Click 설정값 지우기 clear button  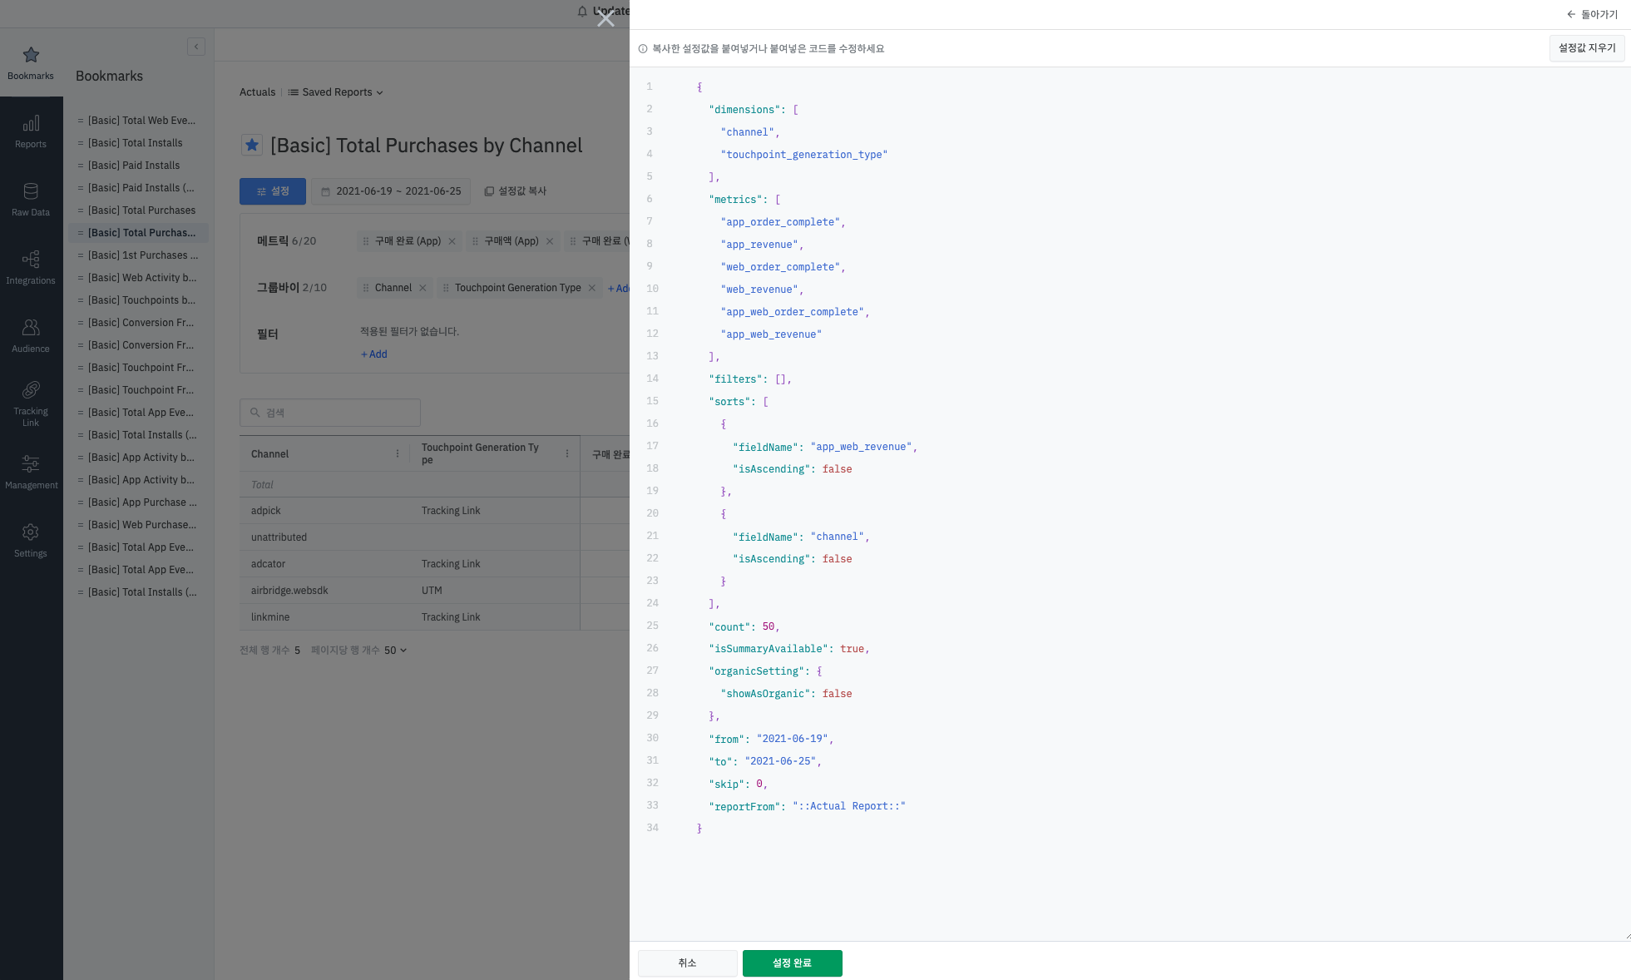[x=1587, y=48]
